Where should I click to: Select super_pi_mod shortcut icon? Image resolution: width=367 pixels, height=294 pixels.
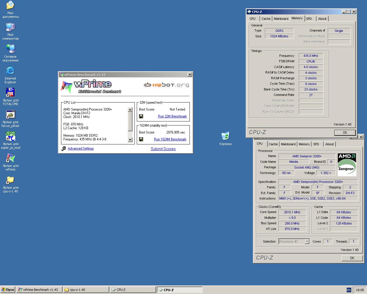10,136
